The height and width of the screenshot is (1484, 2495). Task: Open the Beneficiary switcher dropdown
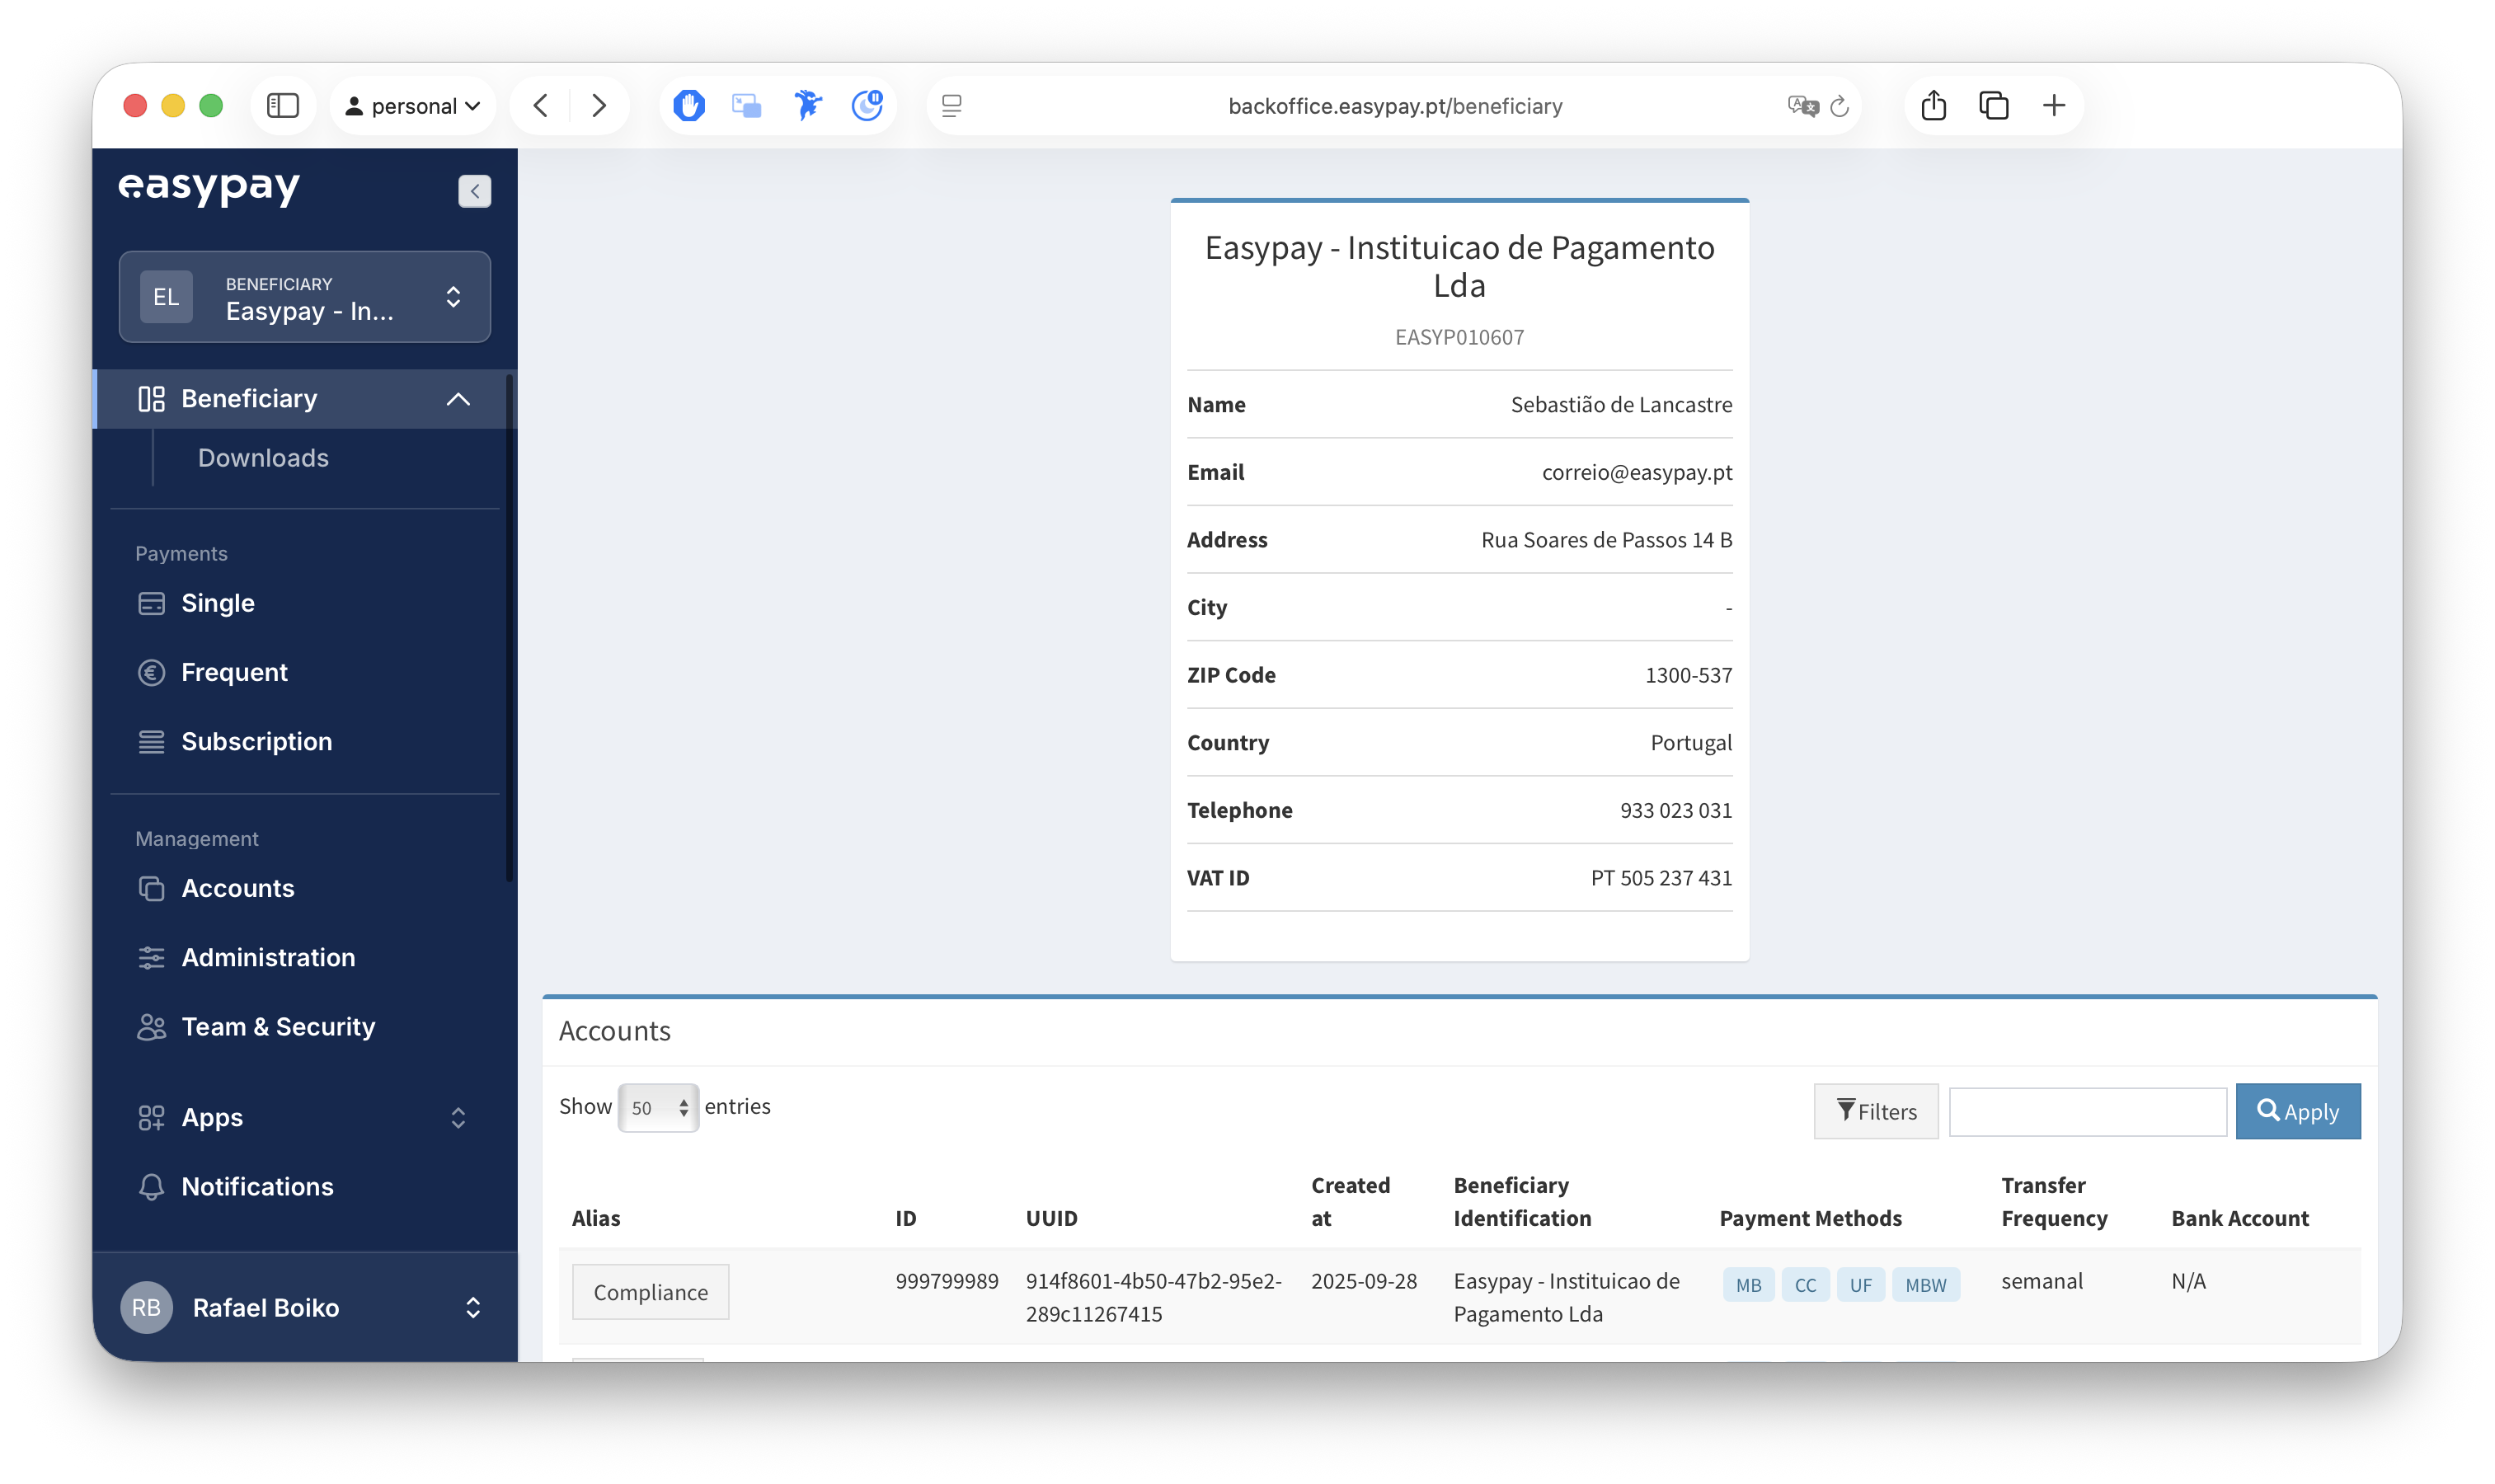coord(304,297)
